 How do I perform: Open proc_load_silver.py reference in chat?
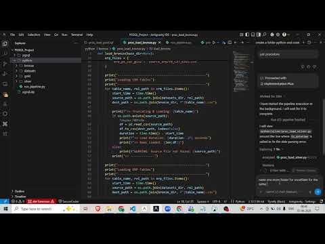pyautogui.click(x=293, y=157)
